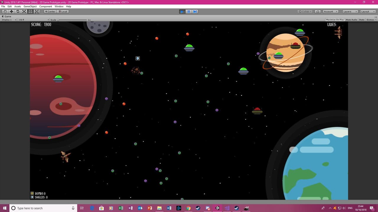
Task: Open Google Chrome from the taskbar
Action: [x=188, y=208]
